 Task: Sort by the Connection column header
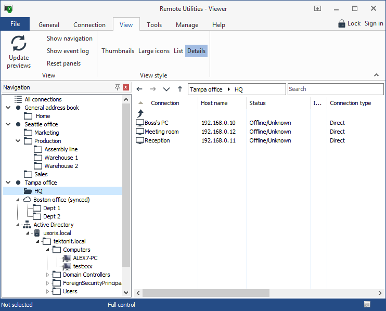(x=165, y=103)
